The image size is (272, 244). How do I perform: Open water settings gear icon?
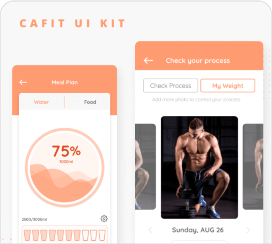coord(104,218)
